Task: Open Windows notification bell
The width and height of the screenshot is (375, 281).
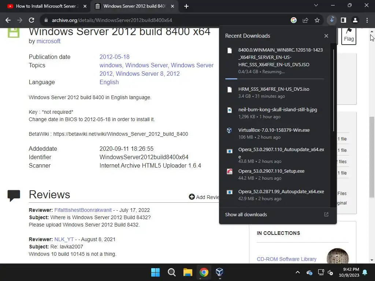Action: tap(365, 272)
